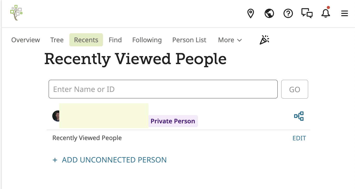Screen dimensions: 355x189
Task: Open the Following tab
Action: (147, 40)
